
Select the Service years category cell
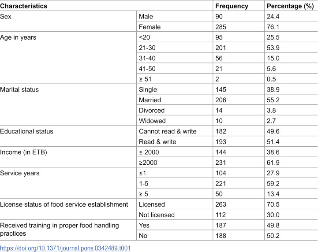coord(20,173)
